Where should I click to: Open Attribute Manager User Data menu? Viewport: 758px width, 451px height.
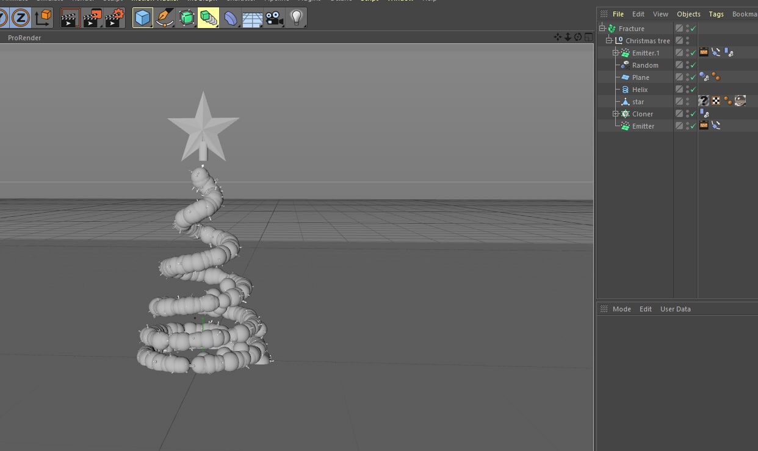tap(676, 309)
